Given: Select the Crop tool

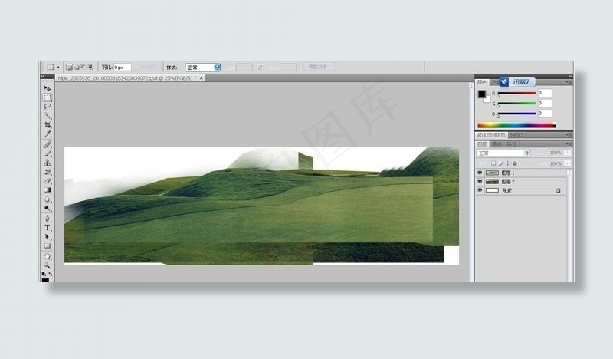Looking at the screenshot, I should click(48, 125).
